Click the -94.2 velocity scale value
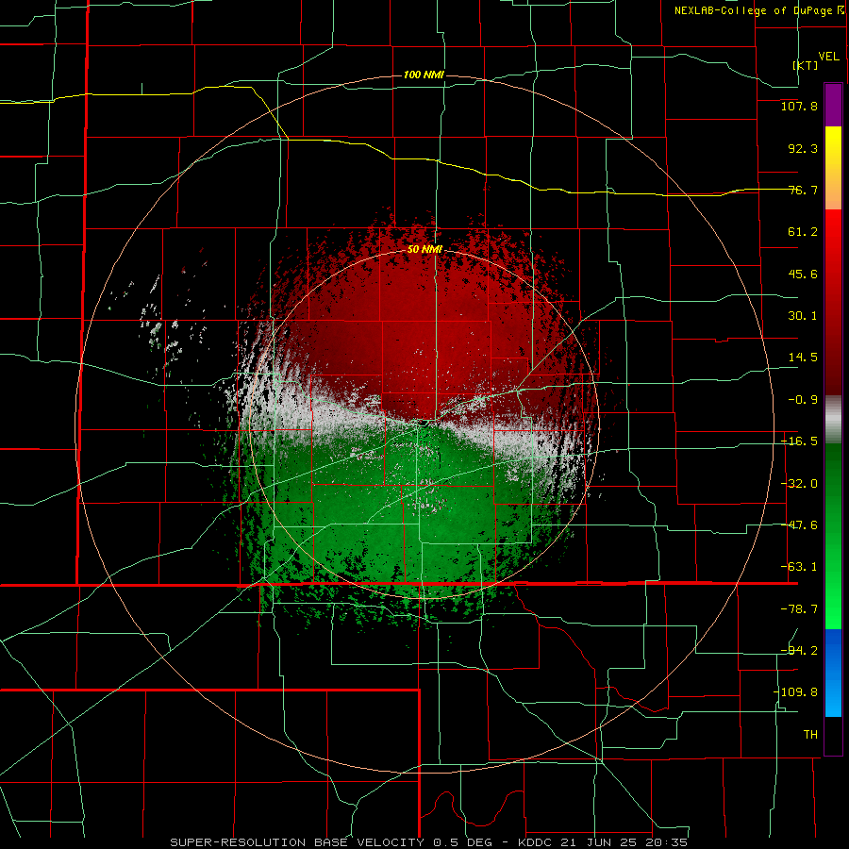This screenshot has height=849, width=849. [799, 651]
